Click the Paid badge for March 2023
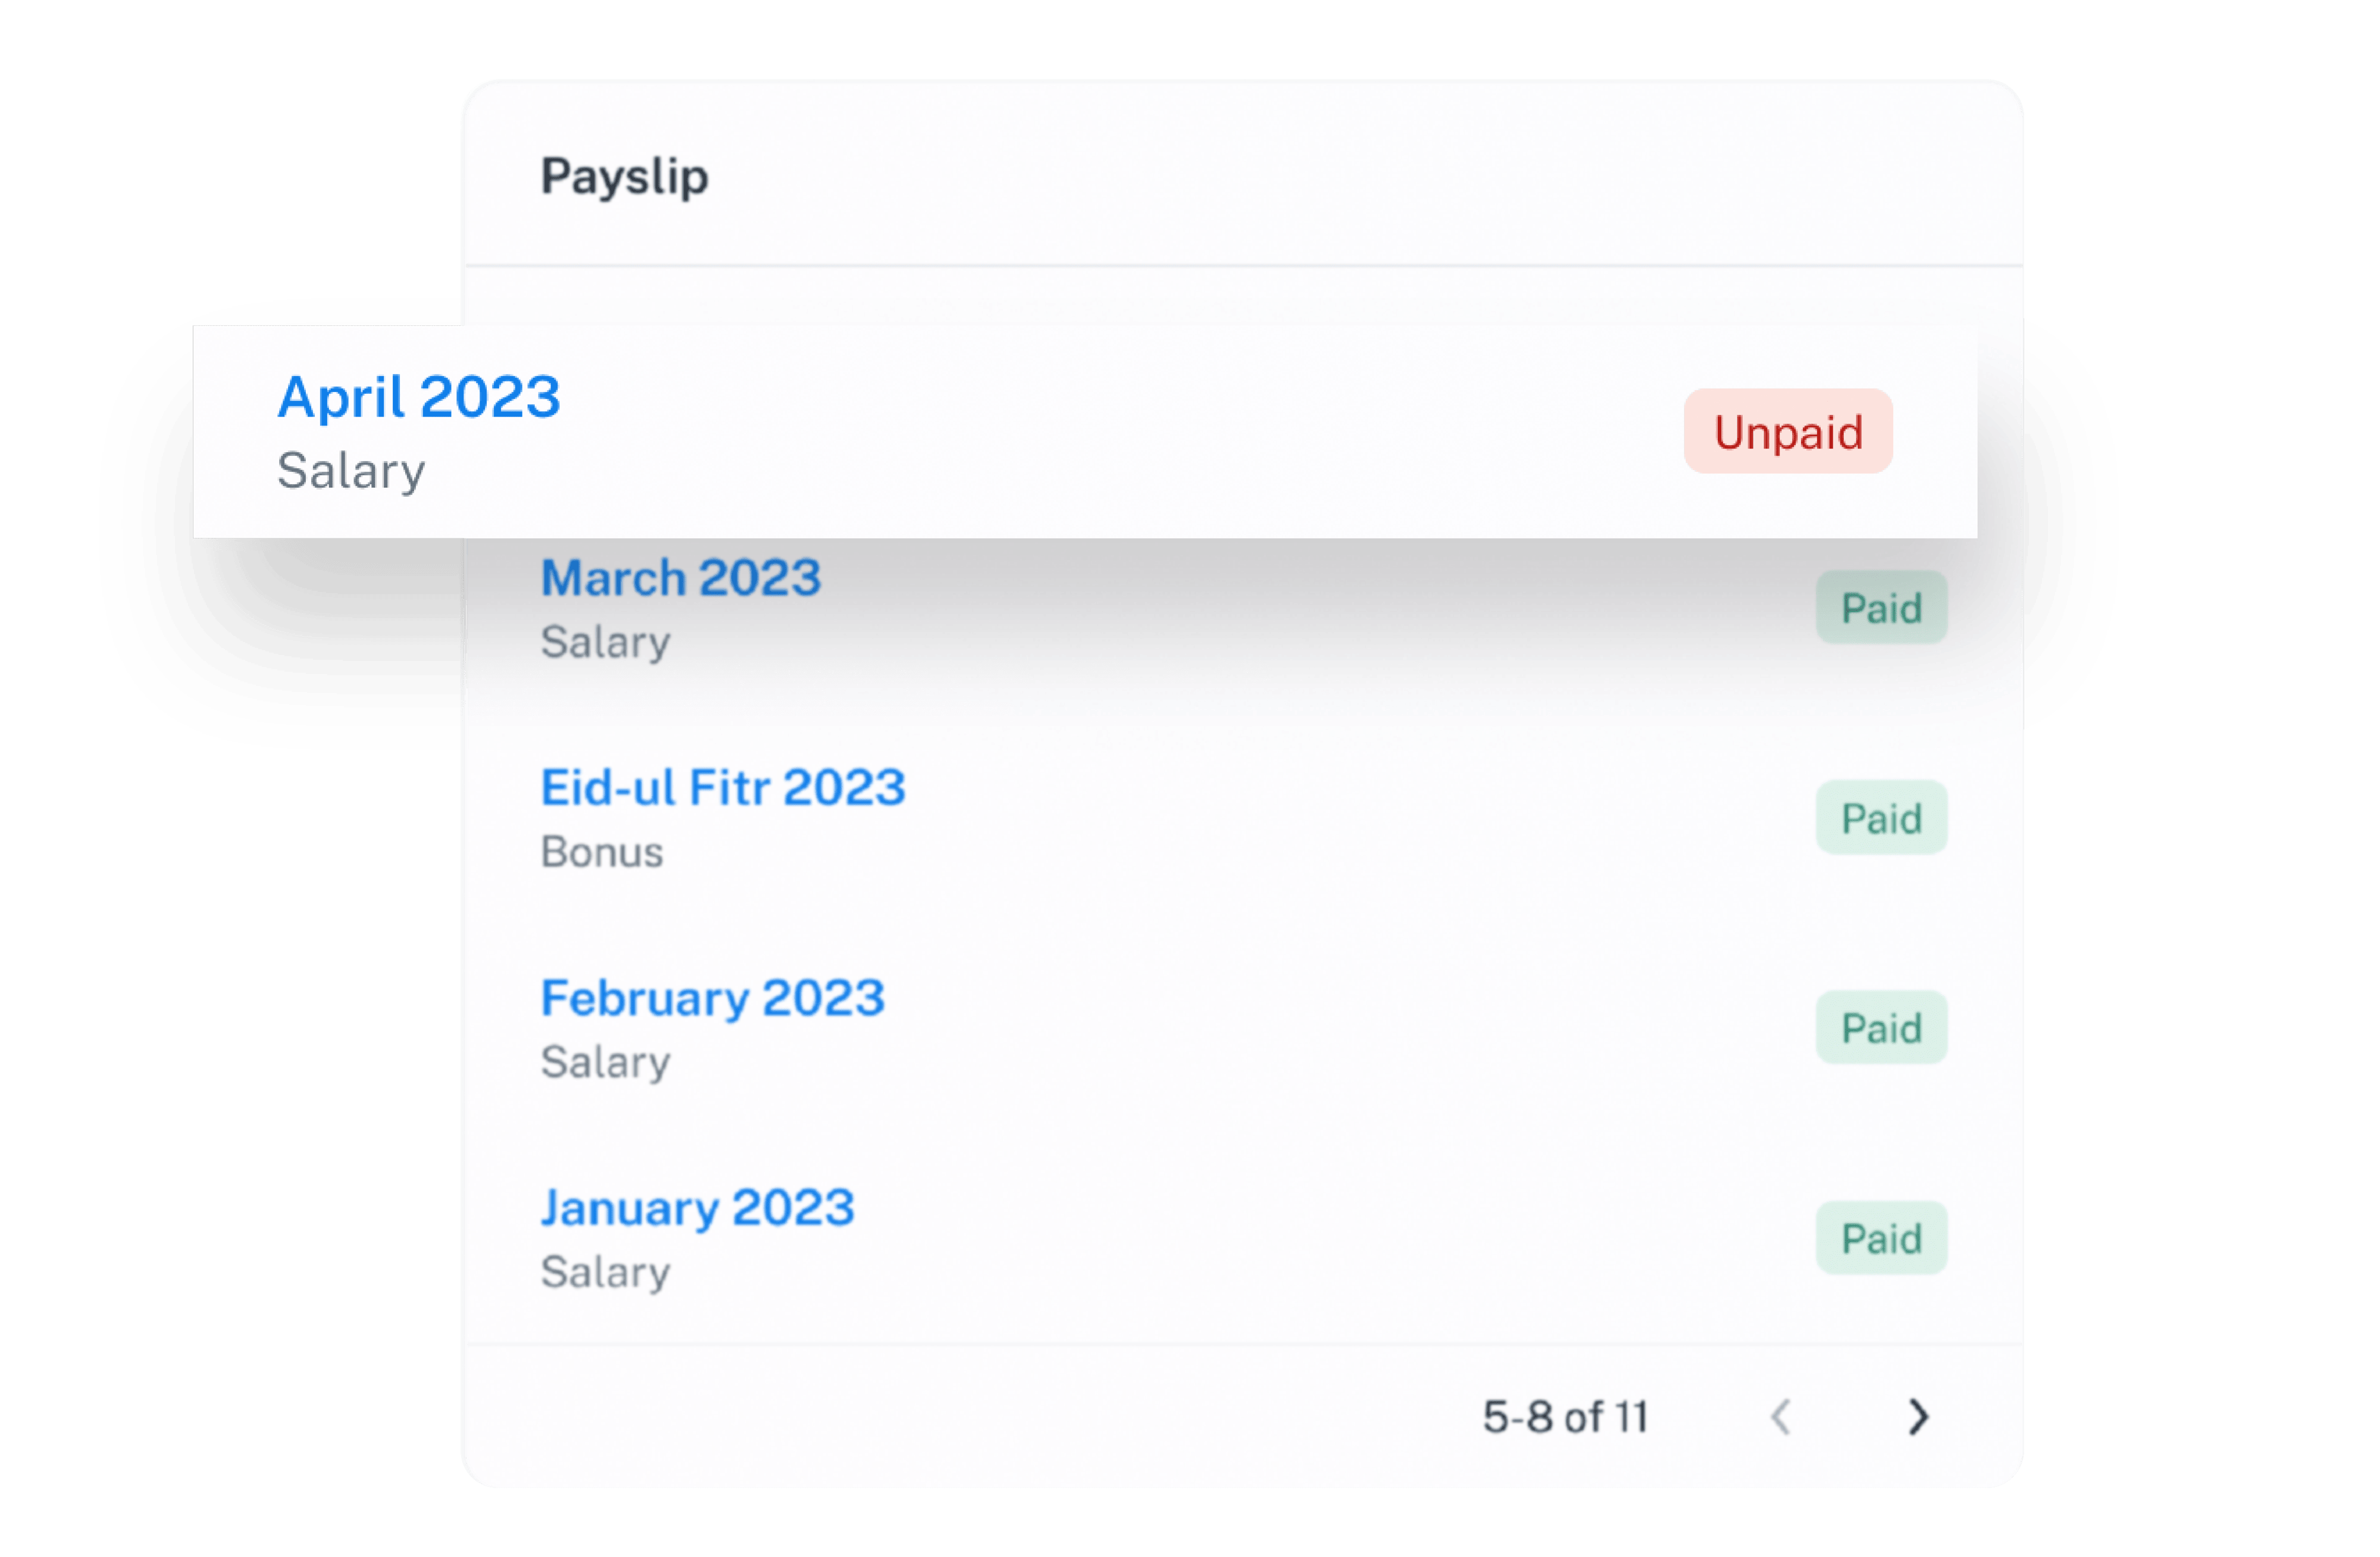Viewport: 2380px width, 1557px height. click(1881, 608)
